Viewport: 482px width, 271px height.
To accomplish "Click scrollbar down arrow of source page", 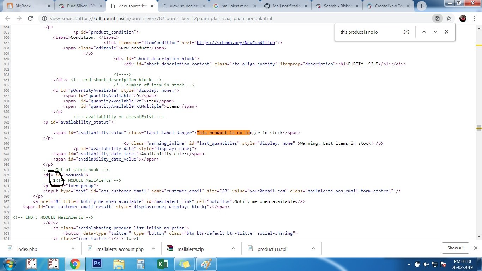I will tap(479, 237).
